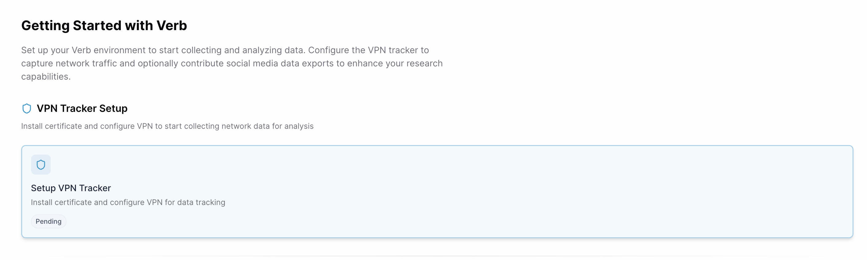Viewport: 867px width, 260px height.
Task: Click the card text "Install certificate and configure VPN for data tracking"
Action: pos(128,202)
